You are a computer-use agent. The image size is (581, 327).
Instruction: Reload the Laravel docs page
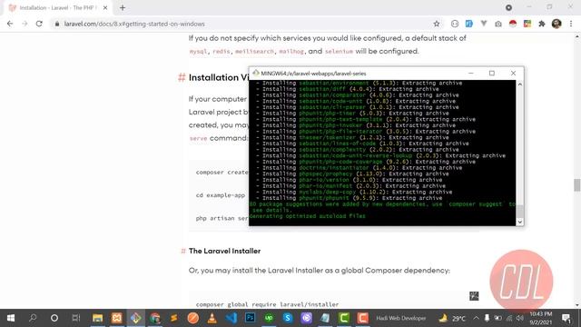39,24
